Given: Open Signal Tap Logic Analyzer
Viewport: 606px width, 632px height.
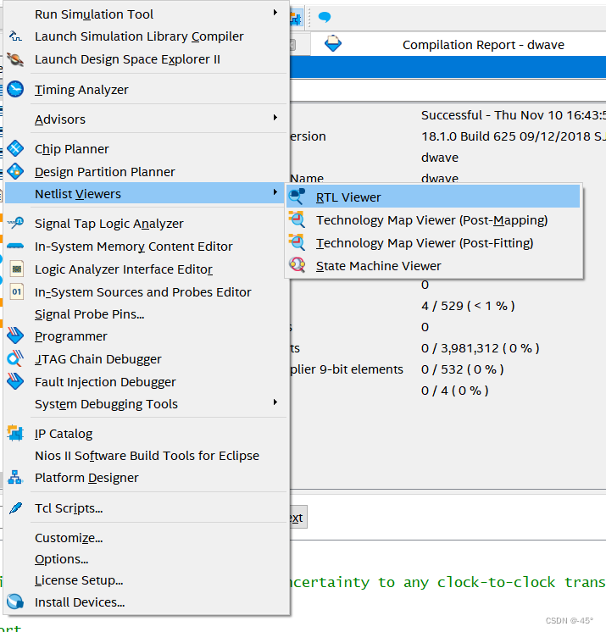Looking at the screenshot, I should (x=145, y=224).
